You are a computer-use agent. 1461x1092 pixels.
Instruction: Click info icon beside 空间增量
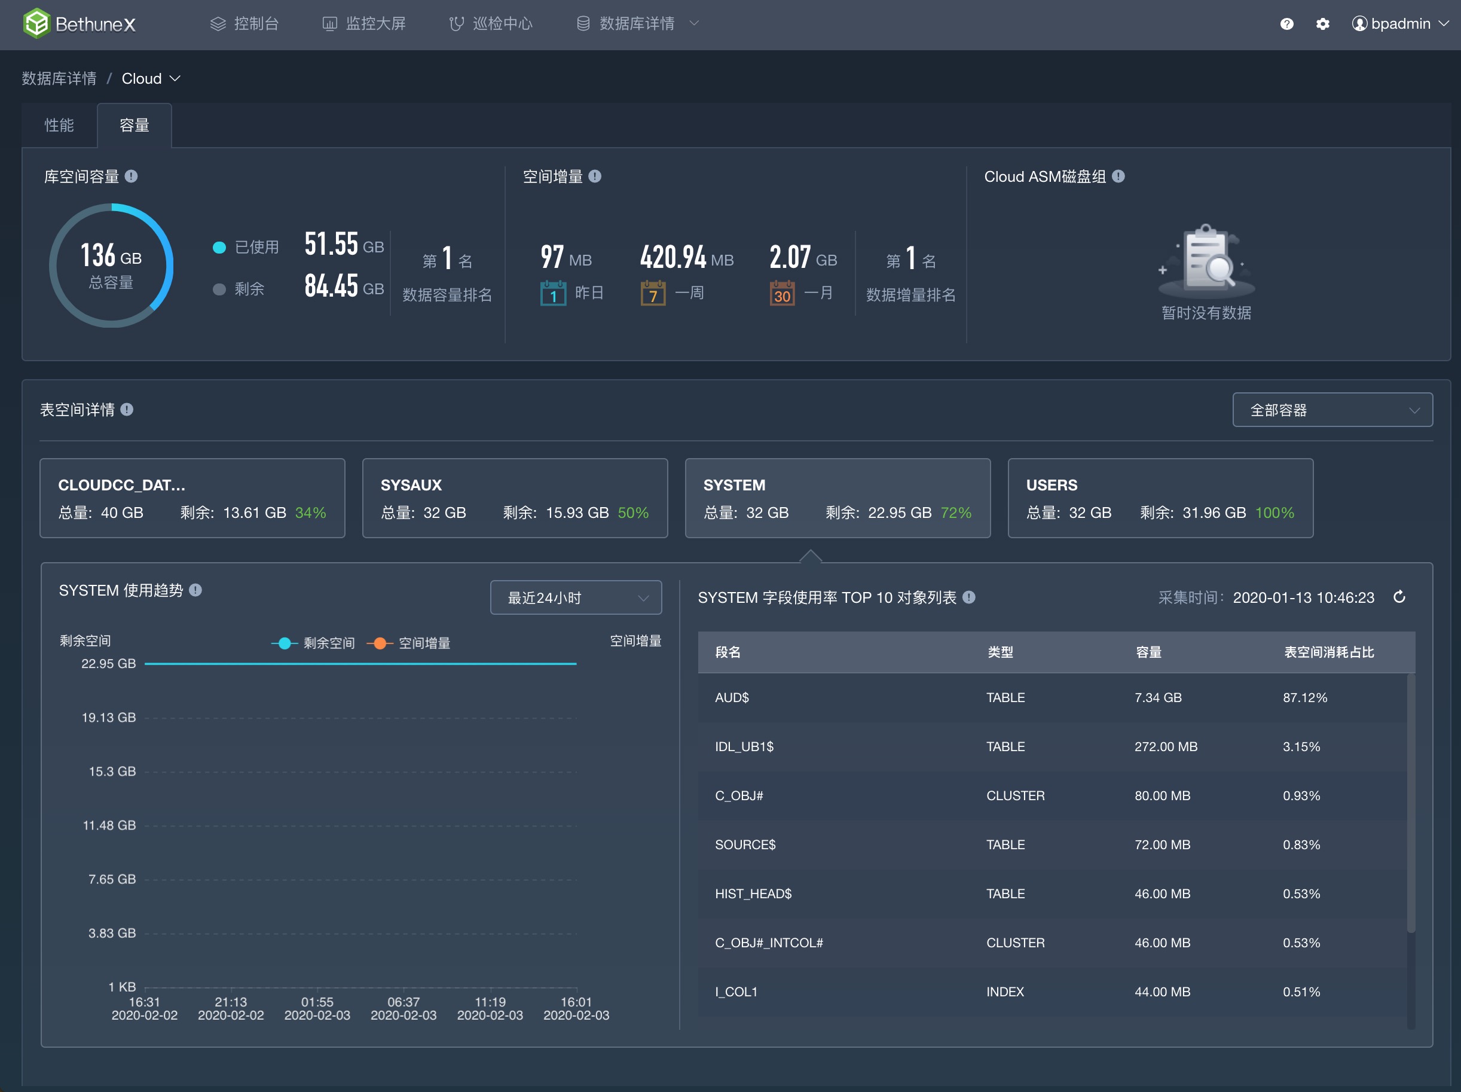[x=594, y=176]
